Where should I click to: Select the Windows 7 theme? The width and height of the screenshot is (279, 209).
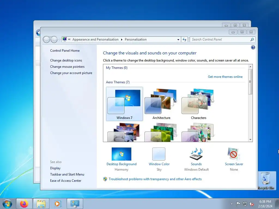pyautogui.click(x=124, y=104)
